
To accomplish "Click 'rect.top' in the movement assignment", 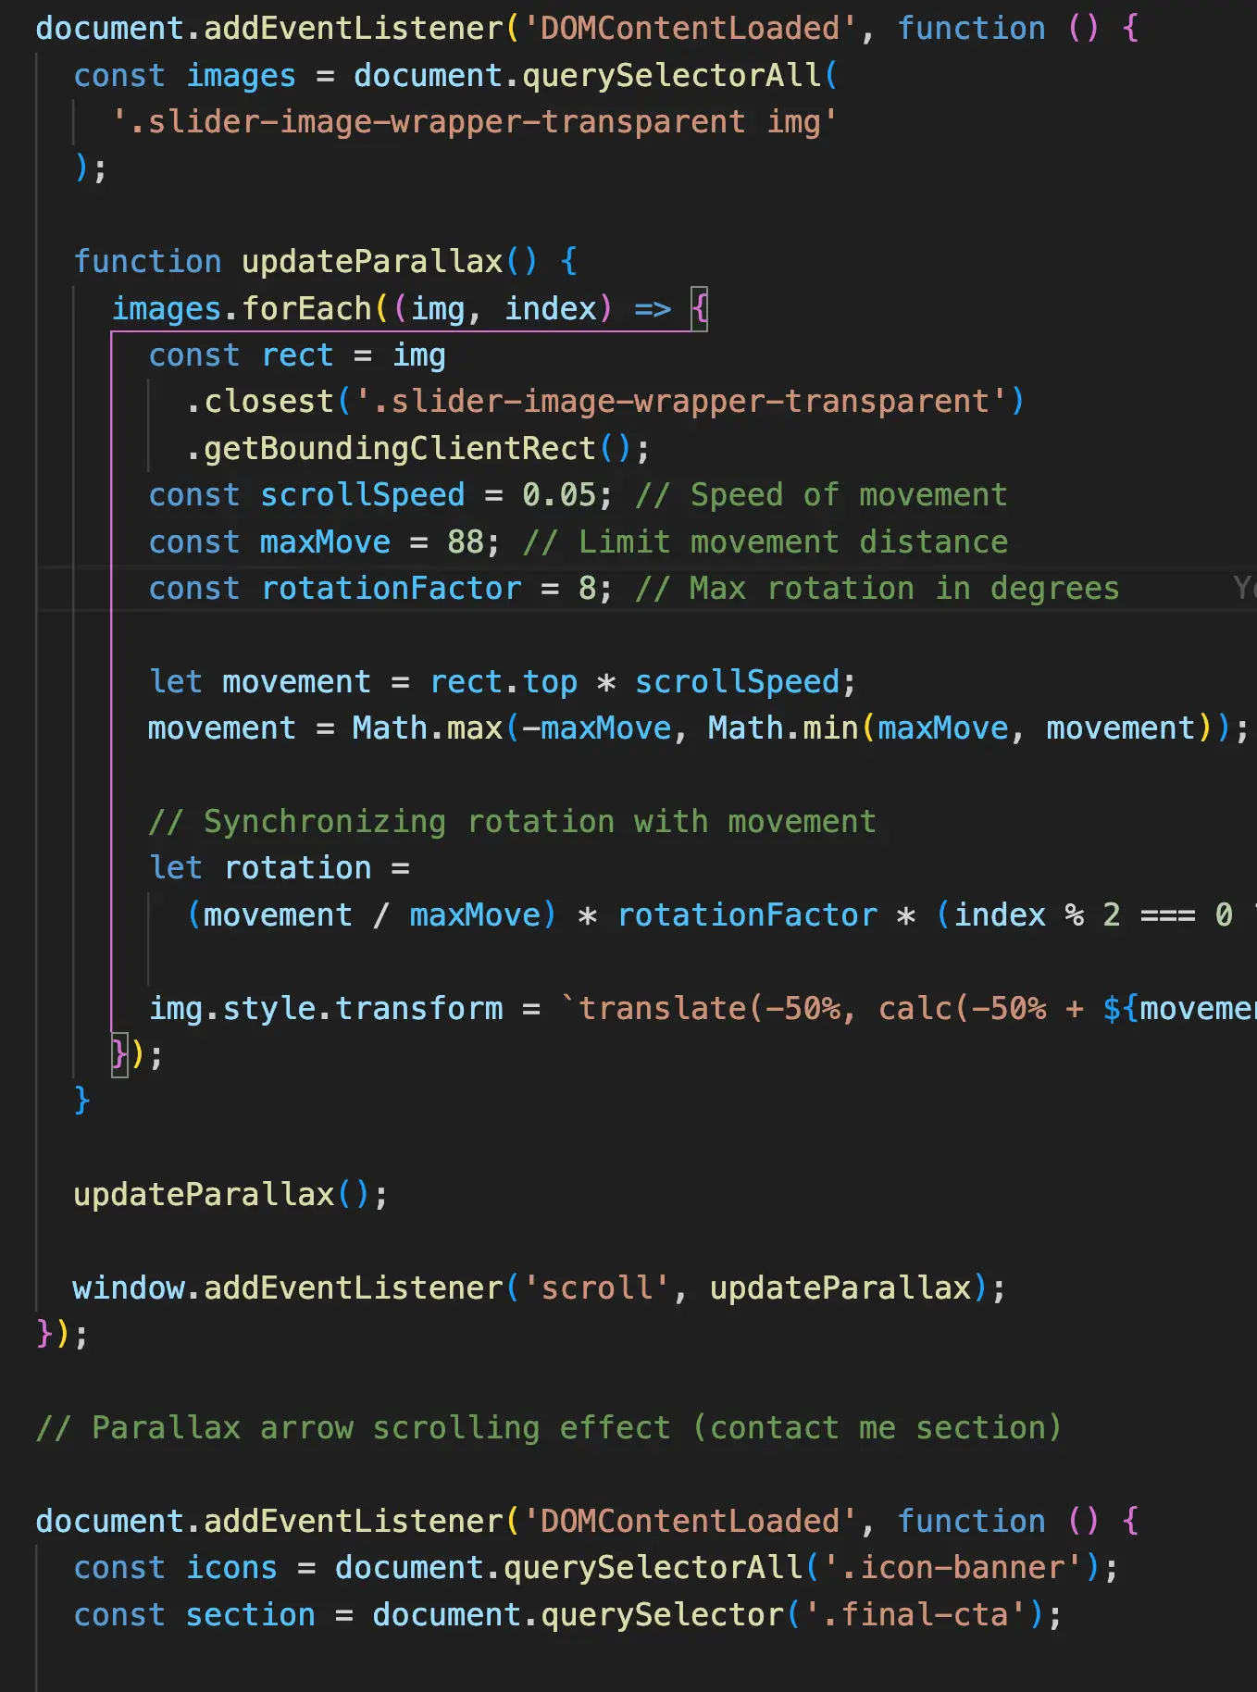I will pyautogui.click(x=504, y=682).
